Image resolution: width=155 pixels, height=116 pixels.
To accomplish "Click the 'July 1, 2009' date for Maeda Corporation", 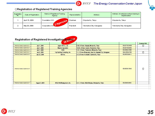I will 40,48.
